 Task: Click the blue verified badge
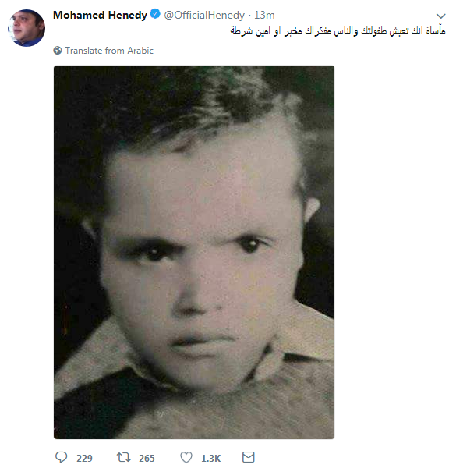pos(155,14)
